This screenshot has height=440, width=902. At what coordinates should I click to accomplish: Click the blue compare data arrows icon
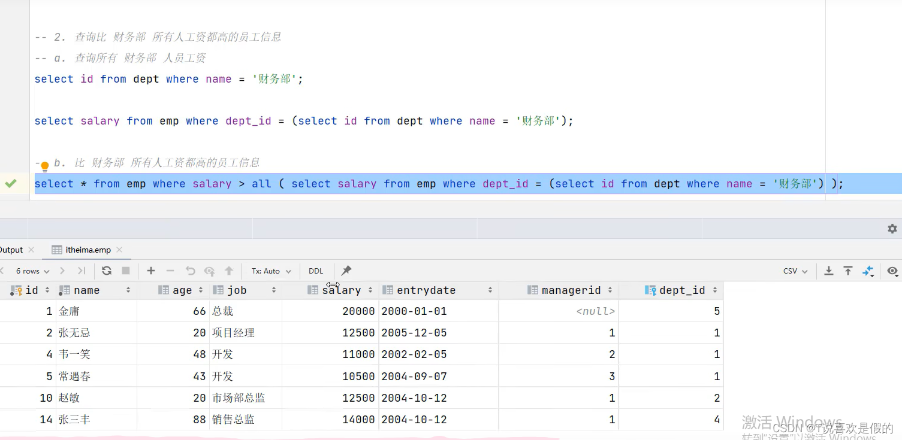coord(868,271)
